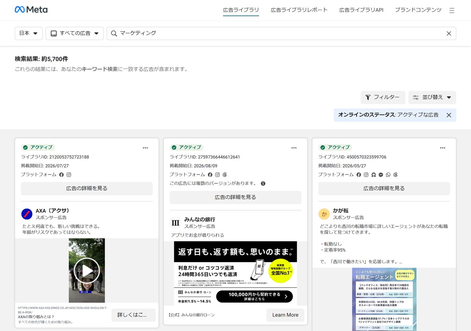Click the Threads platform icon on the かが転 card

click(396, 175)
